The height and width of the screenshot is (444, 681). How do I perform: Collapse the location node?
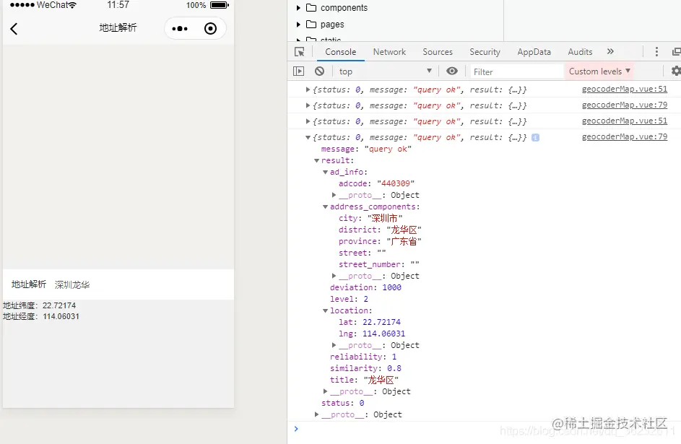(325, 310)
